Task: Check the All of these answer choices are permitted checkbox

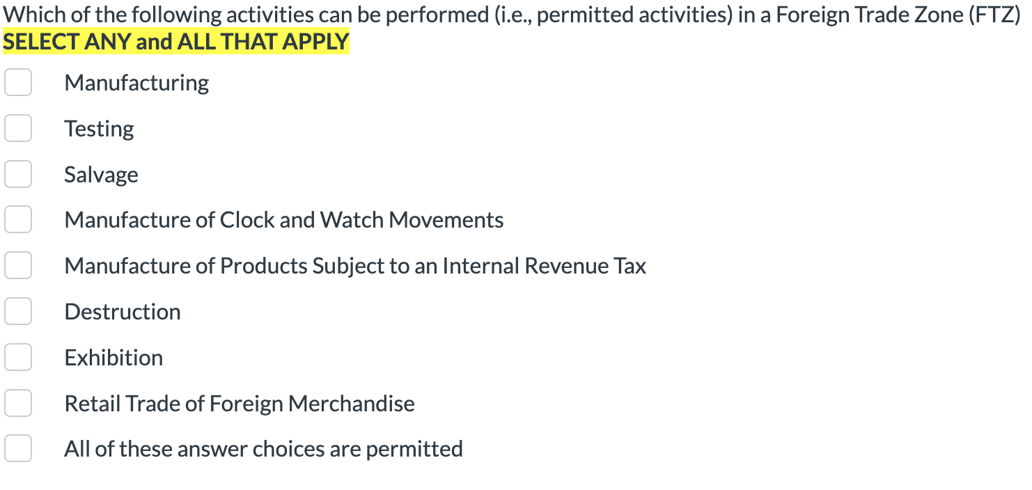Action: point(17,448)
